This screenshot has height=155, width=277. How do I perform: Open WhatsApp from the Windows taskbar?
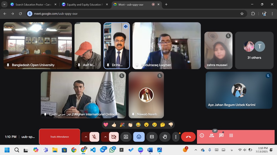point(112,150)
